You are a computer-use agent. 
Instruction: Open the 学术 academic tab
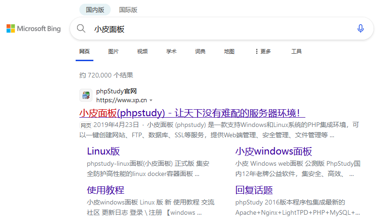pos(171,51)
